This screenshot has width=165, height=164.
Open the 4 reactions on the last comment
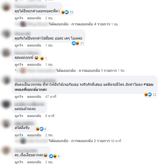click(55, 156)
